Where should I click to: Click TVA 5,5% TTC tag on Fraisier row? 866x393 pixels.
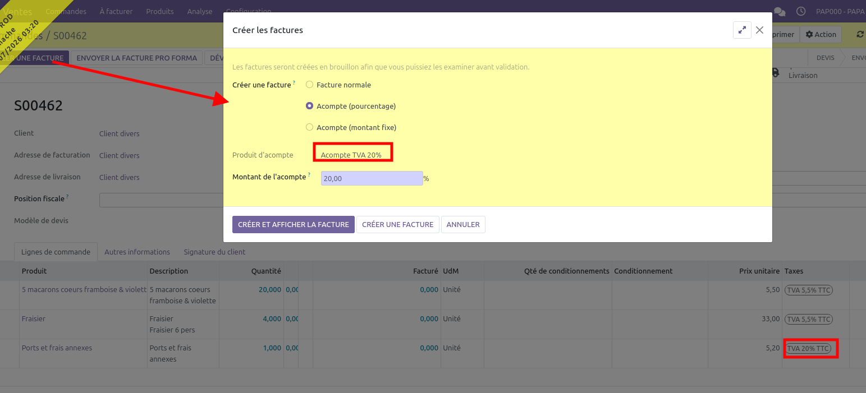pyautogui.click(x=808, y=319)
